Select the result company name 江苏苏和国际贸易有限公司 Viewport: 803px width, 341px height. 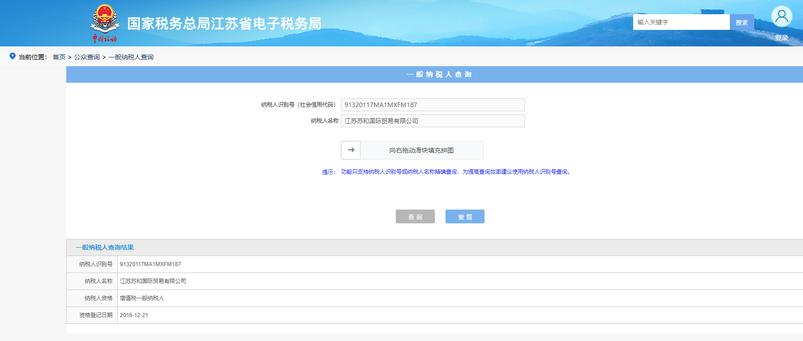(153, 281)
